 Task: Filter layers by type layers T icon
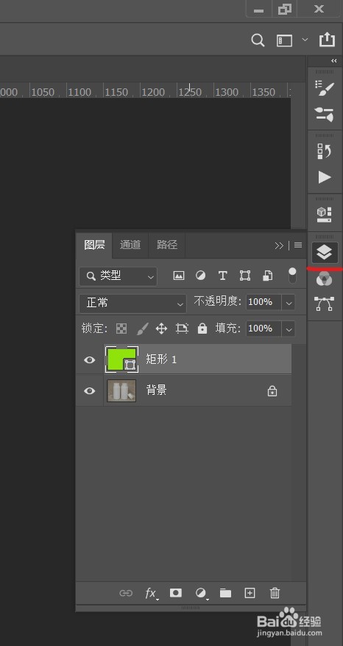pos(223,276)
